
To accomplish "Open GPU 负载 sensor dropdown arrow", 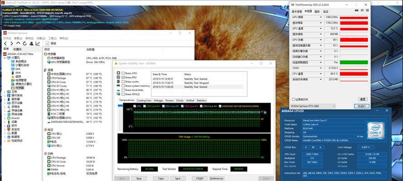I will (x=321, y=40).
